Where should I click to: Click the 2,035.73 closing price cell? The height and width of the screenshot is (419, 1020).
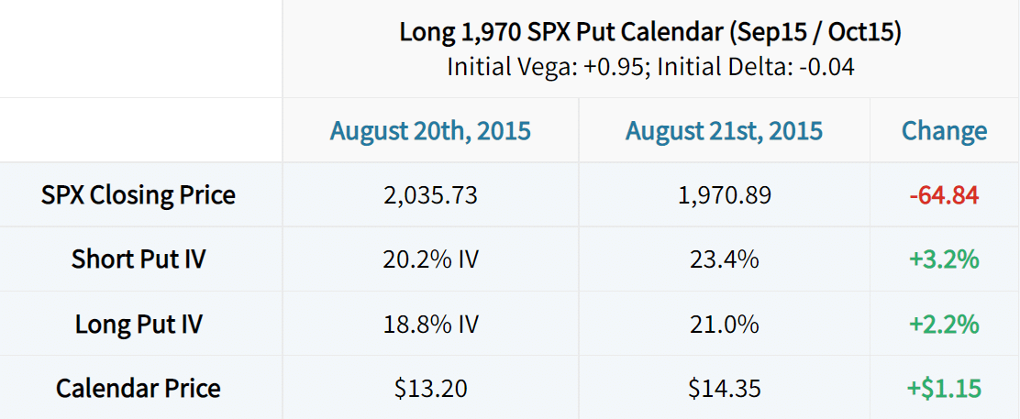coord(430,195)
